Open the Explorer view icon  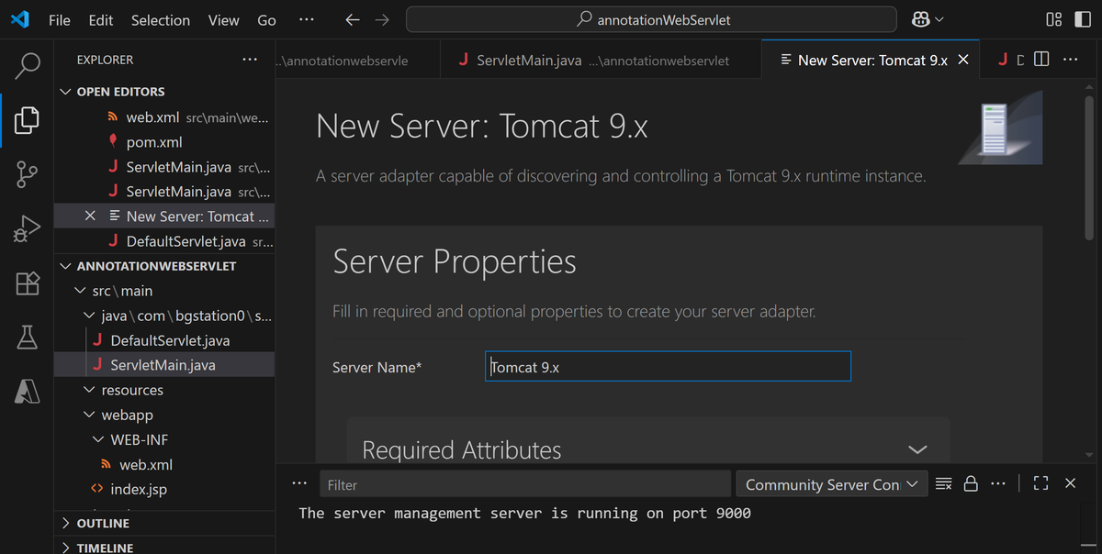[28, 119]
